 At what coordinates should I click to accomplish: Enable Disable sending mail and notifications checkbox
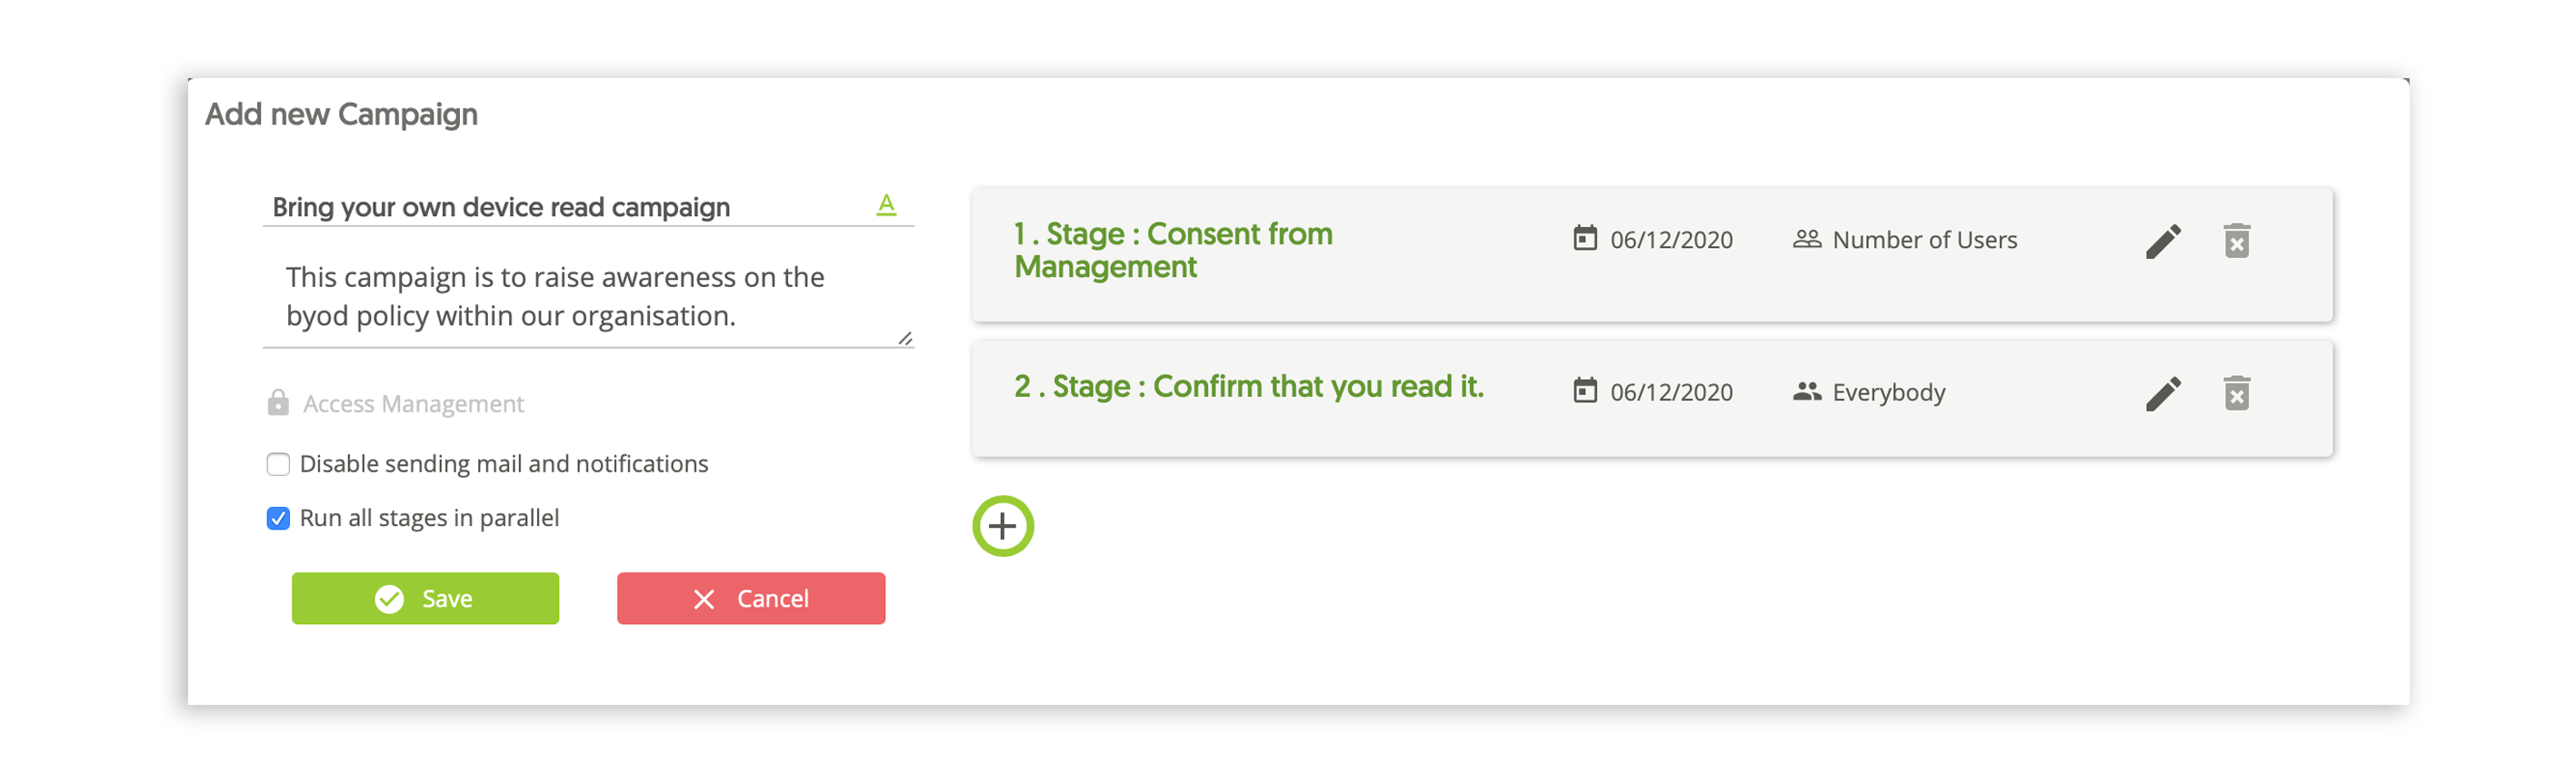coord(278,464)
